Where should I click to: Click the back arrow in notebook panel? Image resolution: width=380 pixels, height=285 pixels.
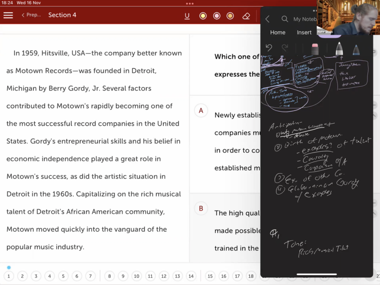tap(267, 19)
